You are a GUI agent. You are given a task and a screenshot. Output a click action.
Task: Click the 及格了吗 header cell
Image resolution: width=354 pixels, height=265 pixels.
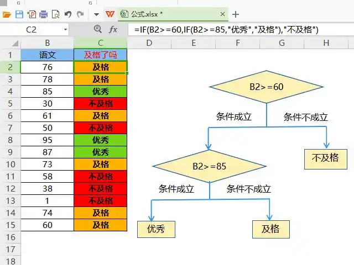pos(101,55)
